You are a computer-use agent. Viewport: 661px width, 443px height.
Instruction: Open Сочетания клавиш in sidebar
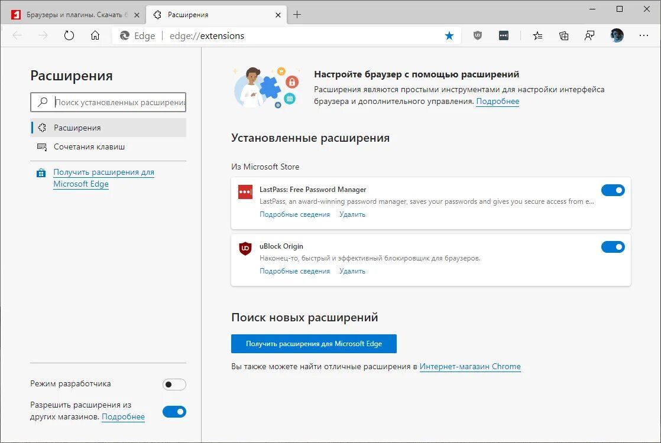(x=108, y=146)
